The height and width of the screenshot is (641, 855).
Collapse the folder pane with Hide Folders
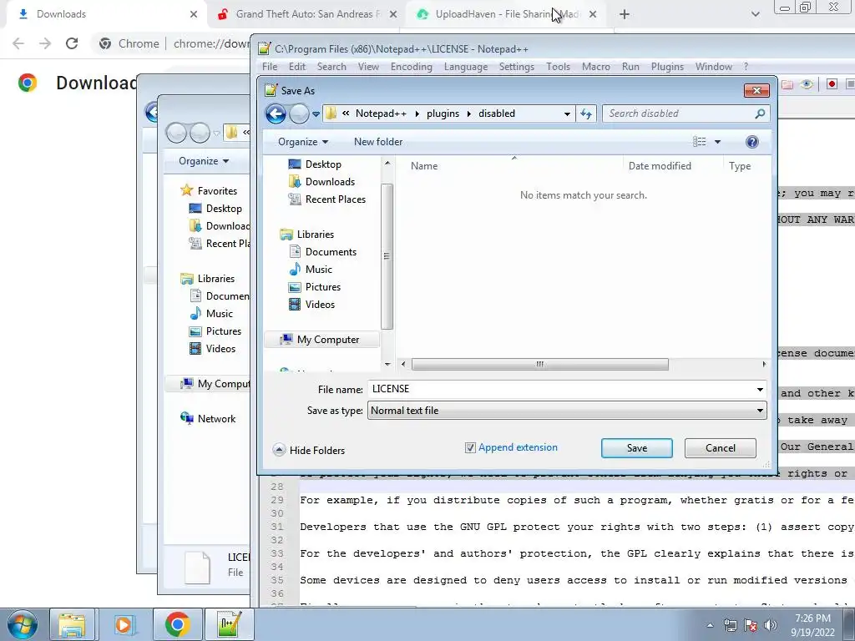tap(309, 450)
